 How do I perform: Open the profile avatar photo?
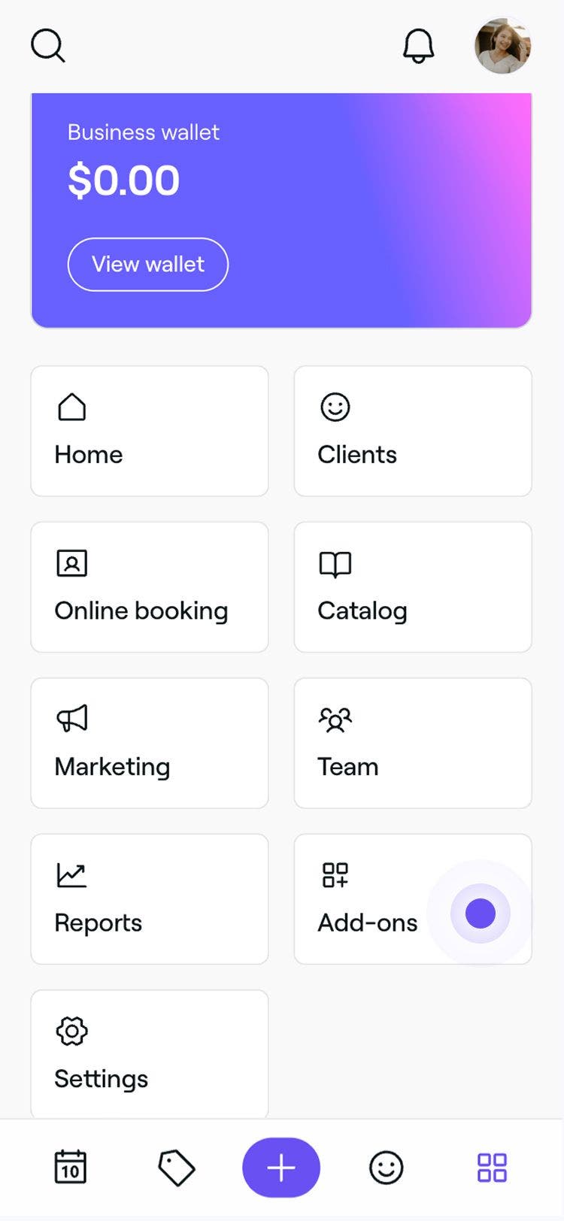(502, 46)
